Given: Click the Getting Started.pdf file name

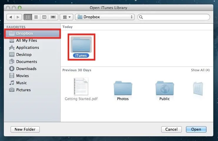Looking at the screenshot, I should [81, 99].
